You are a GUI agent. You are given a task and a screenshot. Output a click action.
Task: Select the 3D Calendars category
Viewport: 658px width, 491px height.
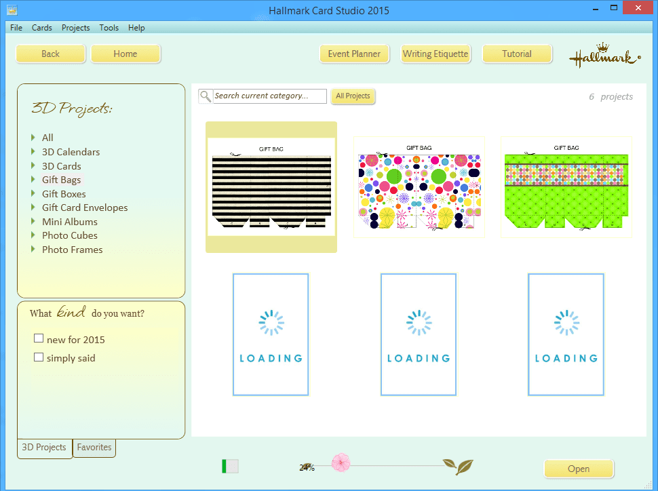tap(71, 152)
